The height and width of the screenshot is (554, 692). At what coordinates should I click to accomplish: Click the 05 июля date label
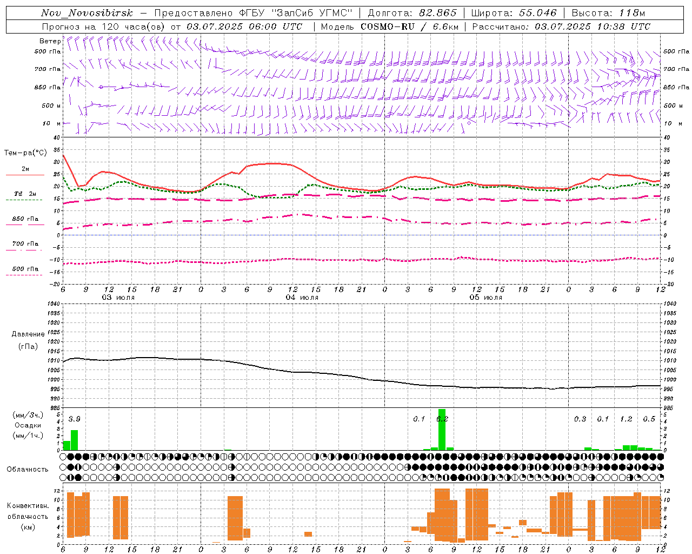[x=486, y=298]
